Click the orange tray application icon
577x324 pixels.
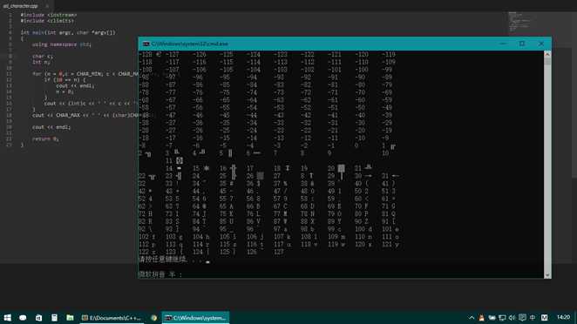click(x=481, y=317)
